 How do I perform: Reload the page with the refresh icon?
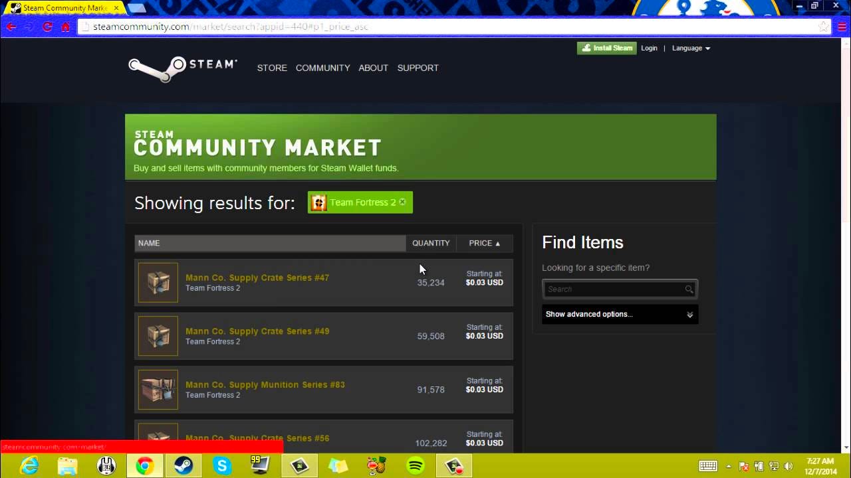pyautogui.click(x=47, y=27)
